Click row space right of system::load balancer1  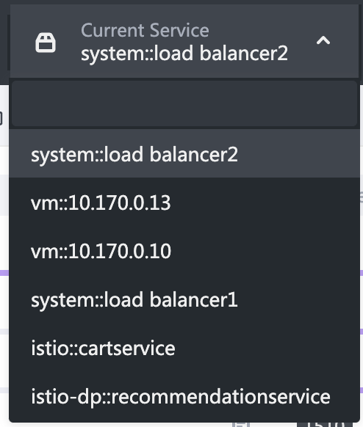tap(298, 299)
